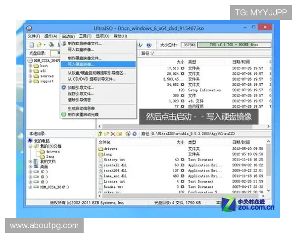Click the floppy icon beside 制作软盘映像文件
297x238 pixels.
tap(64, 44)
